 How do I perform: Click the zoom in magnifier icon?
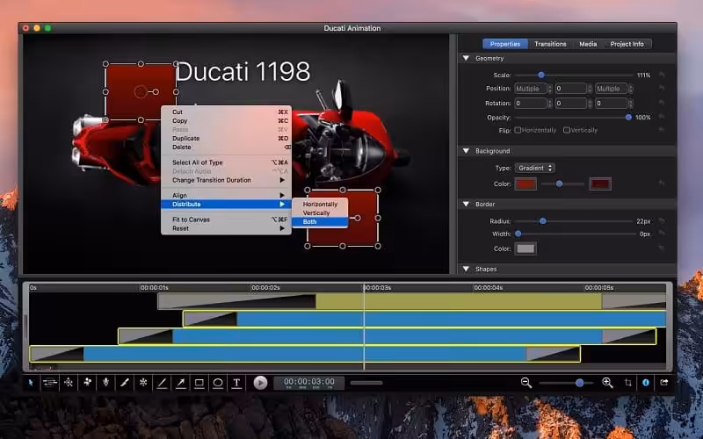pos(607,383)
